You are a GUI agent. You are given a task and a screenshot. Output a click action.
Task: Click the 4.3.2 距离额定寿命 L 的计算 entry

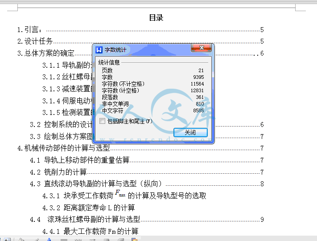point(89,208)
